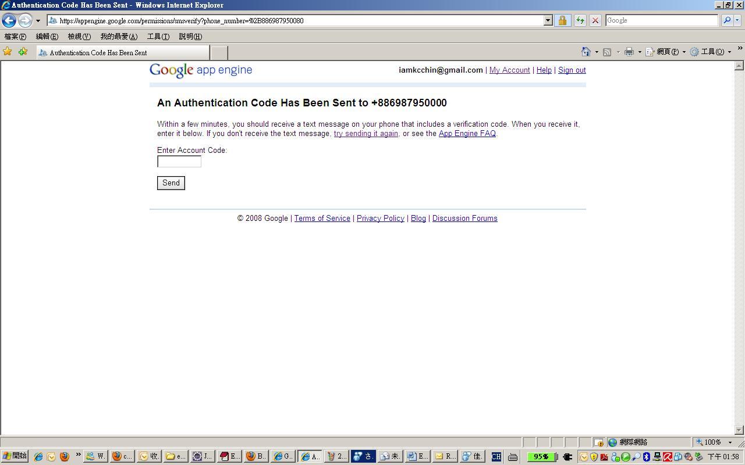This screenshot has width=745, height=465.
Task: Open the 檔案(F) menu
Action: point(15,37)
